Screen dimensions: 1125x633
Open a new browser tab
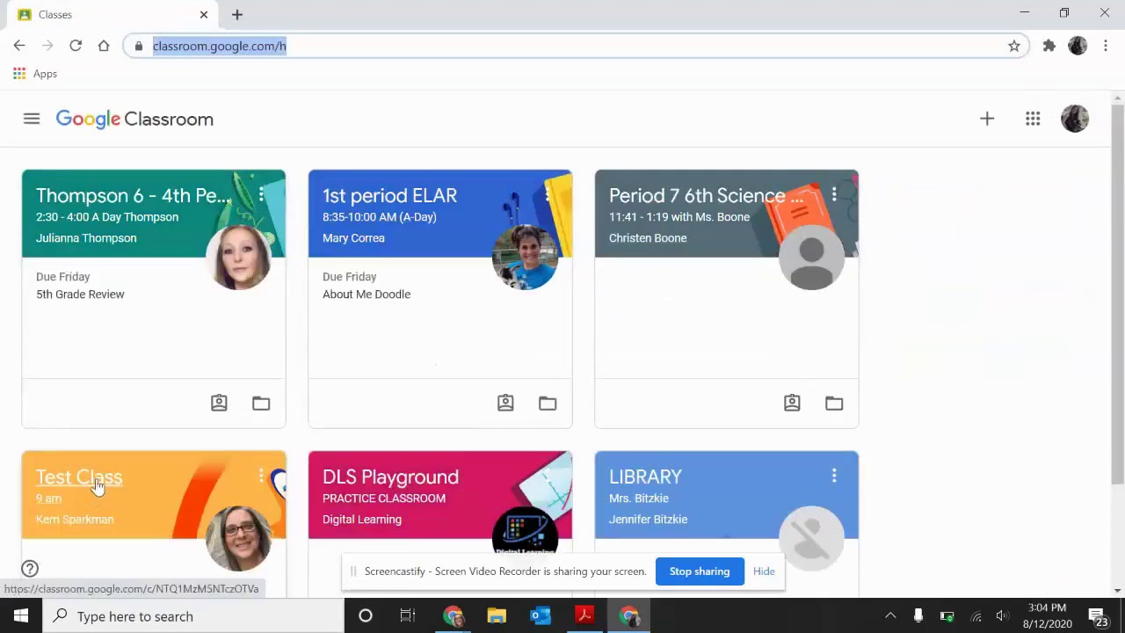236,14
